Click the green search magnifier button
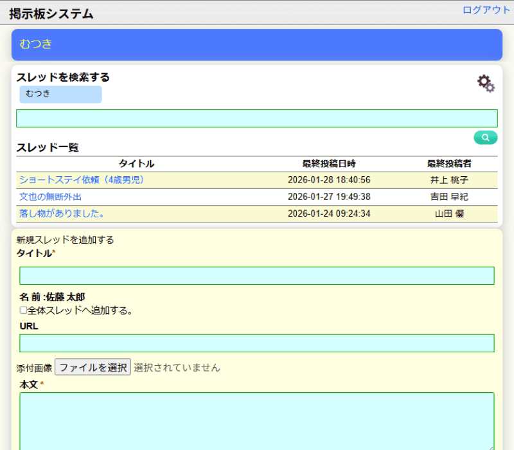Image resolution: width=514 pixels, height=450 pixels. click(x=485, y=137)
